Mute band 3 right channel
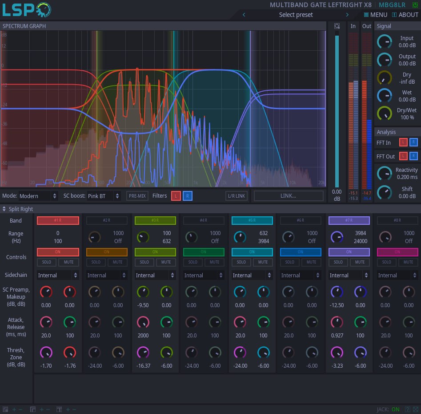421x414 pixels. 166,262
